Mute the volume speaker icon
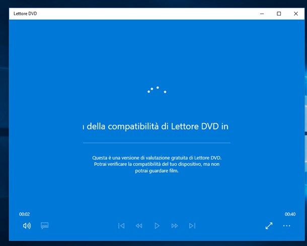Screen dimensions: 307x246 pyautogui.click(x=27, y=226)
